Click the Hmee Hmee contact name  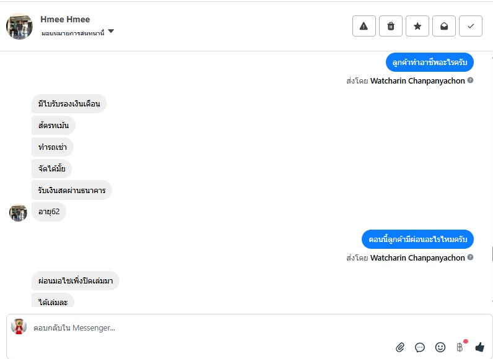coord(65,20)
